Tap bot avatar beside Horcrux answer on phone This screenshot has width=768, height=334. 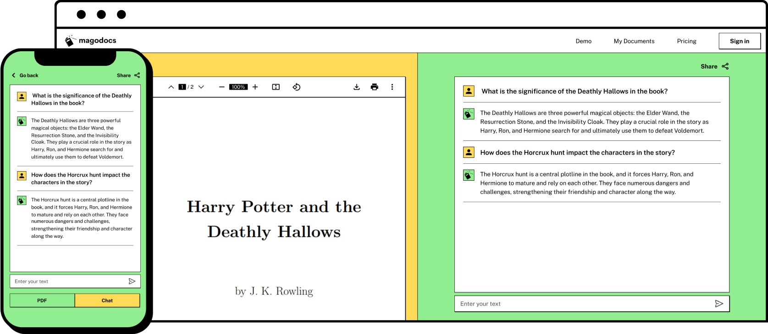22,200
